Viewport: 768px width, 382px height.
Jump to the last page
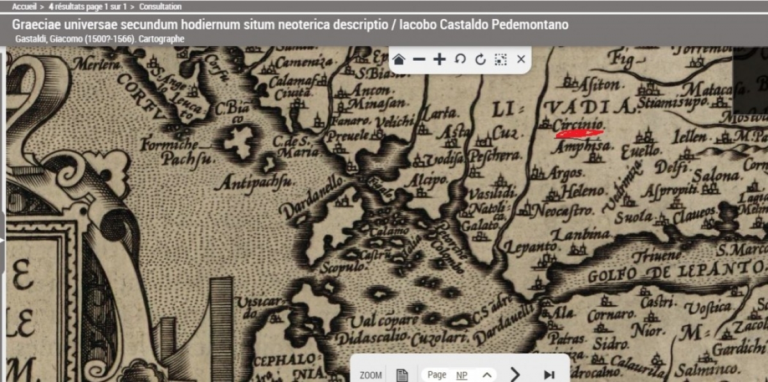pos(549,375)
